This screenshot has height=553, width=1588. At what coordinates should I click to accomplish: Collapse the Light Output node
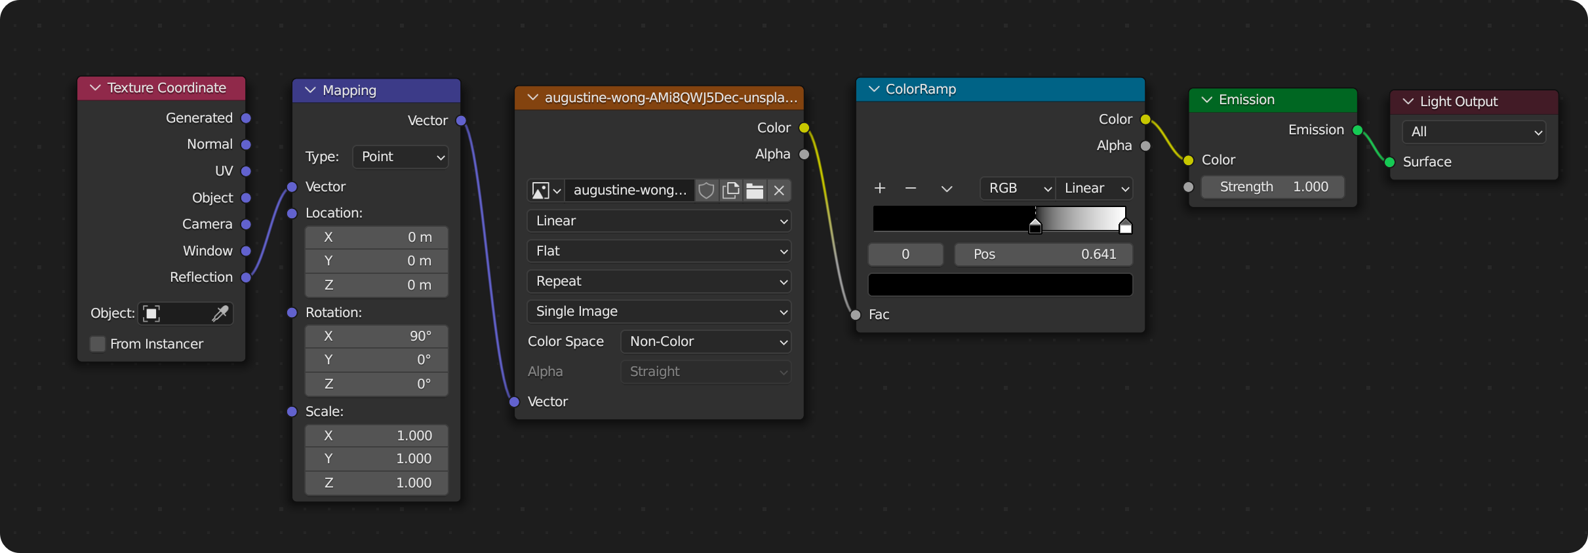point(1408,102)
